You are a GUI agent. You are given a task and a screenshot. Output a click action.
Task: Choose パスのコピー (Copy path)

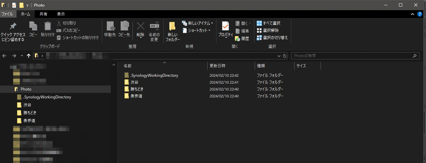coord(69,31)
